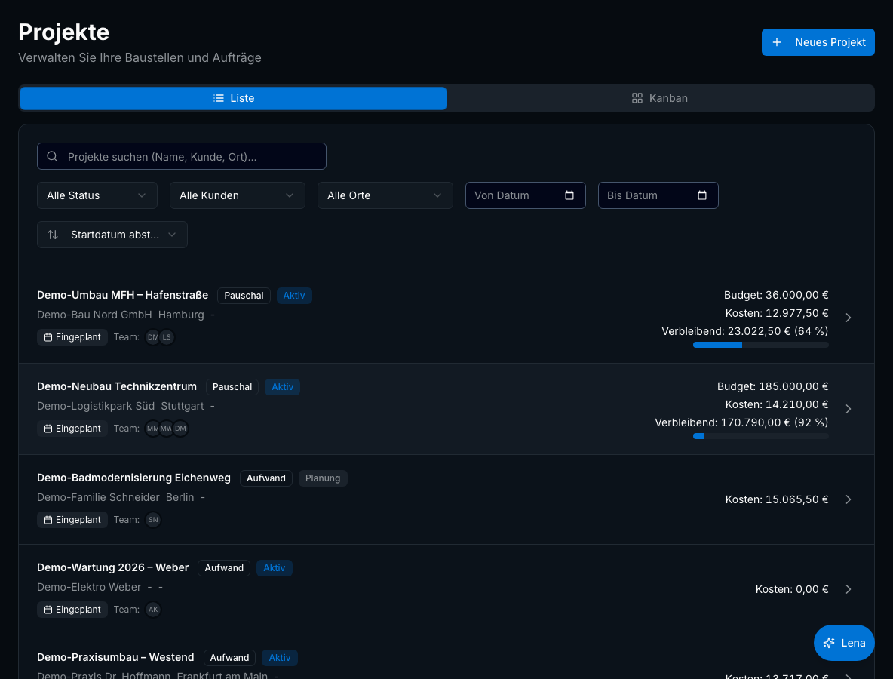Open the Startdatum sort dropdown

pos(112,235)
